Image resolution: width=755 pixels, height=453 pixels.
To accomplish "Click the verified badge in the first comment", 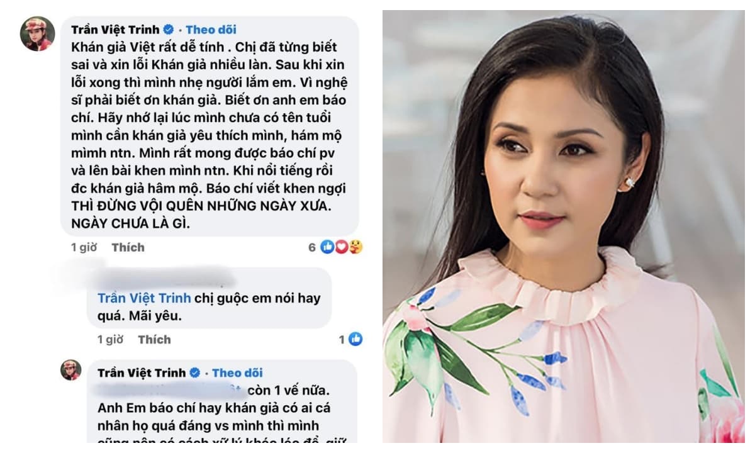I will [169, 30].
